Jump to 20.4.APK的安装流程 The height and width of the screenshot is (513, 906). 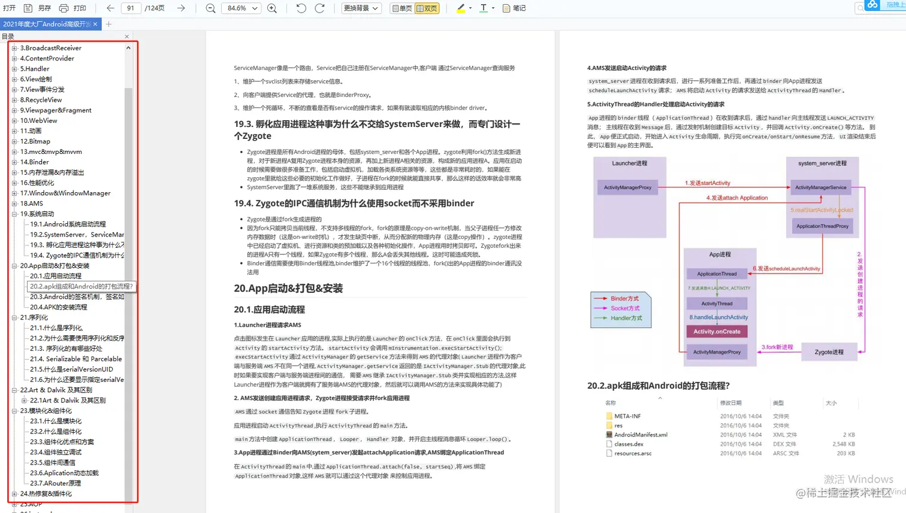tap(59, 307)
